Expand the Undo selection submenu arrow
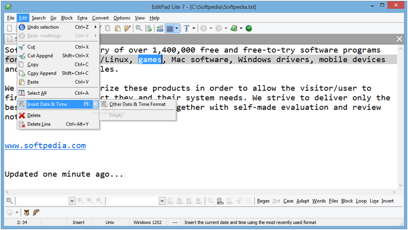The image size is (408, 230). 95,27
